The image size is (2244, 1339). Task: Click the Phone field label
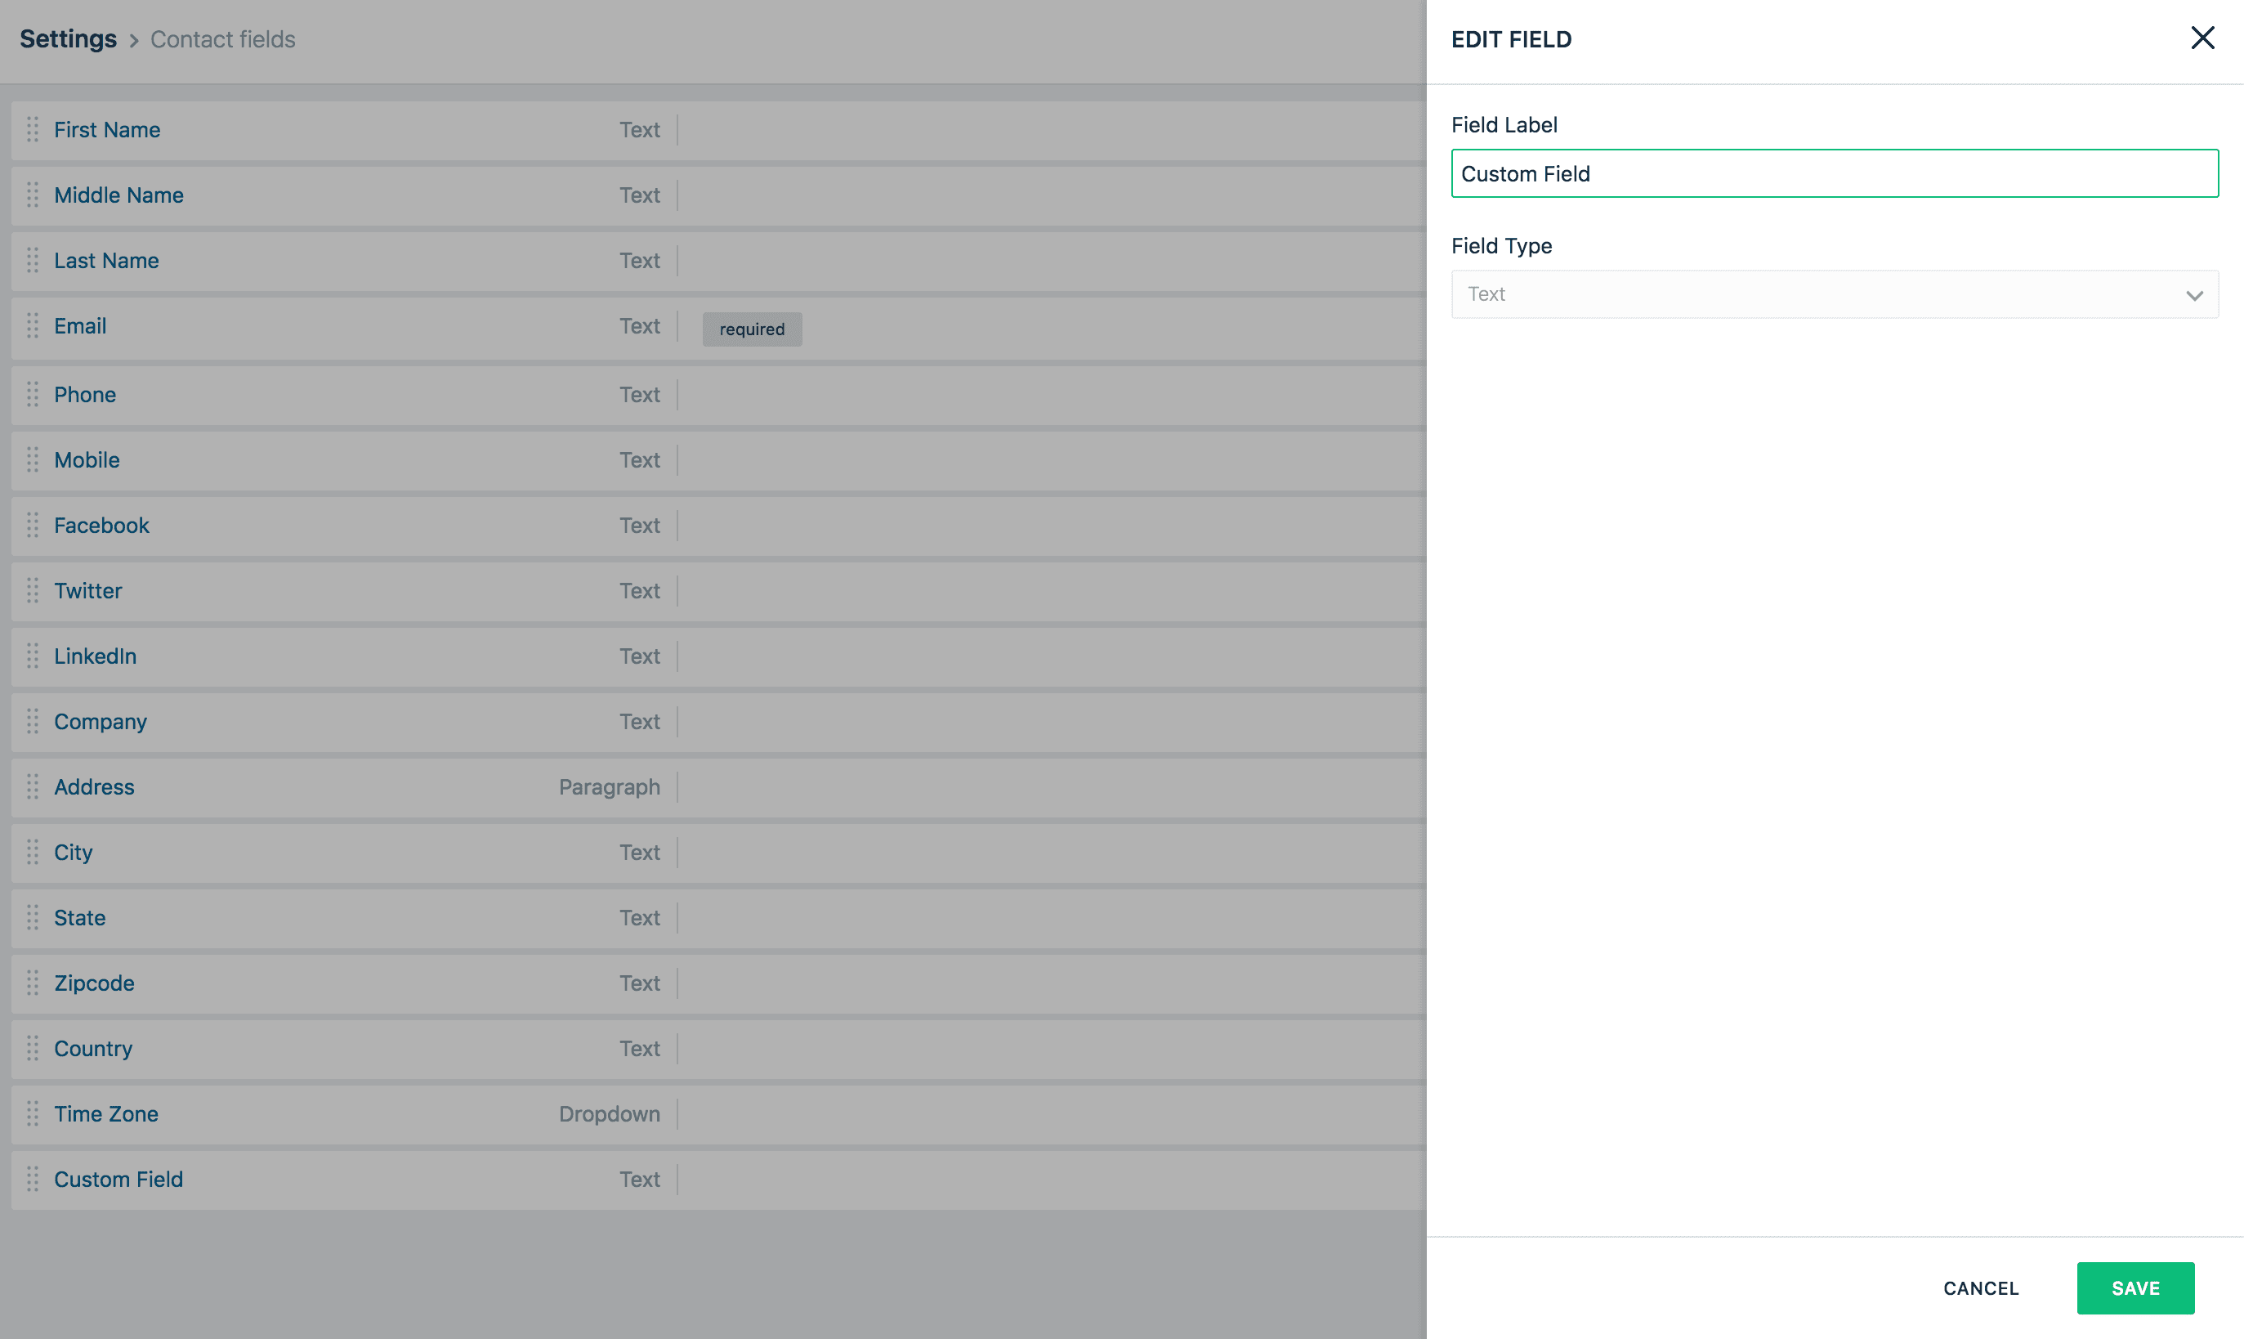tap(85, 394)
